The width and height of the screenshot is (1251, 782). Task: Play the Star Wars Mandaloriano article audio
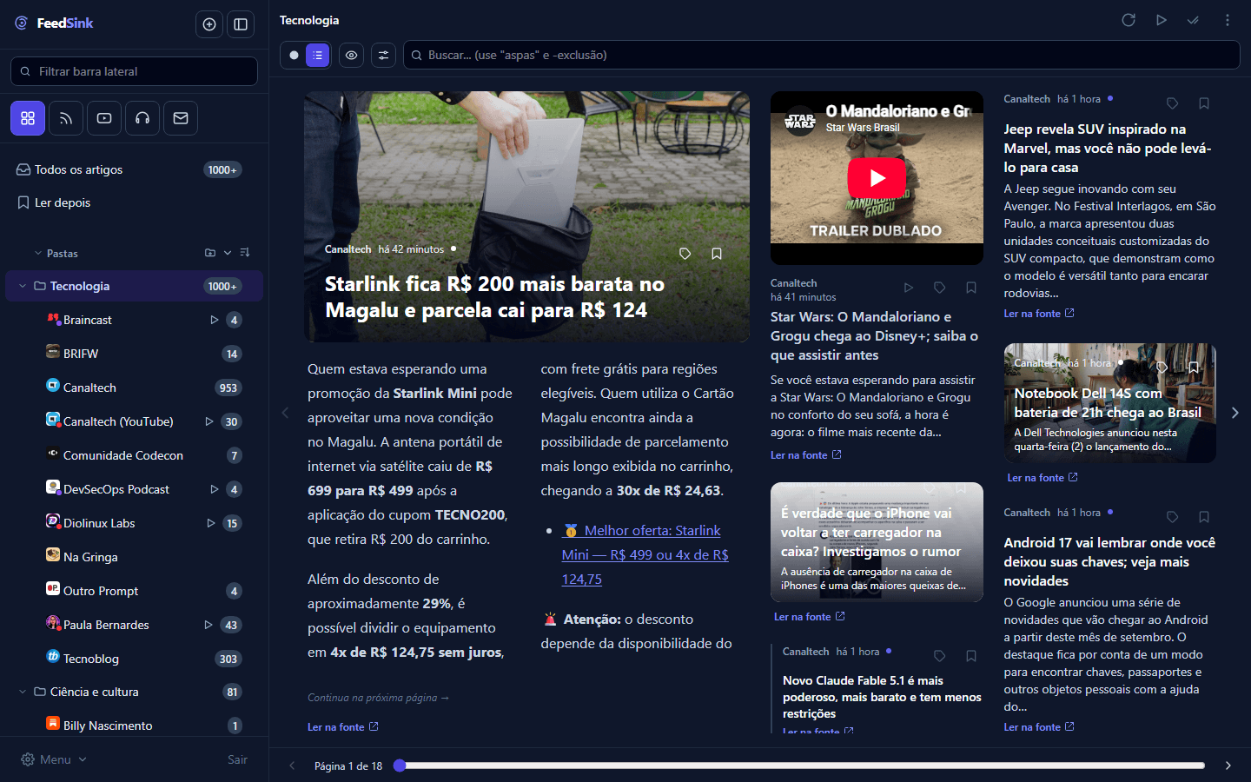coord(908,288)
